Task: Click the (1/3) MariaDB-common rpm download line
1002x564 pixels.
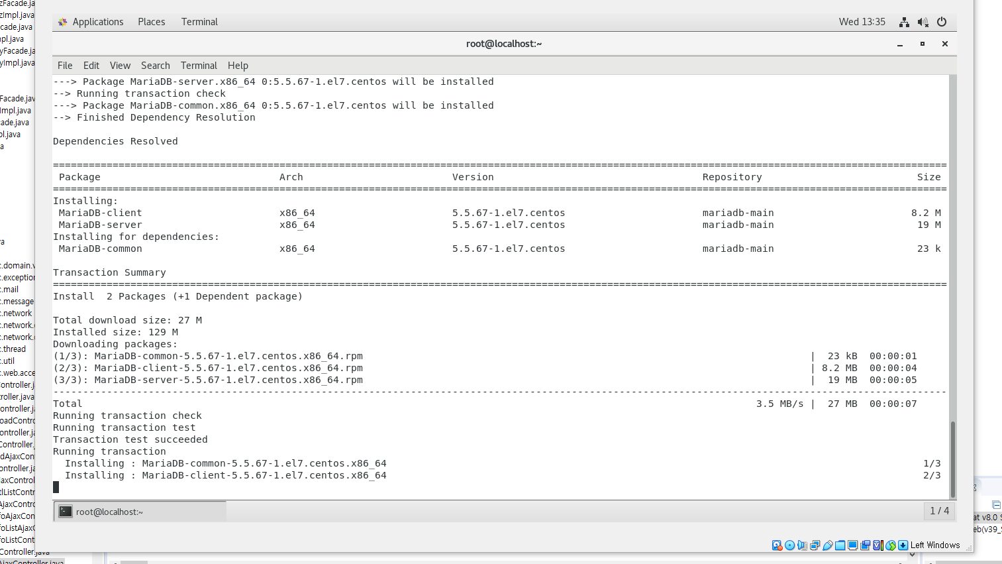Action: tap(485, 356)
